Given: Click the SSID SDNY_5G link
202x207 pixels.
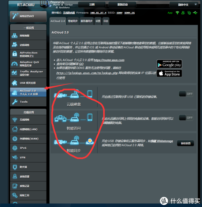Looking at the screenshot, I should click(129, 13).
